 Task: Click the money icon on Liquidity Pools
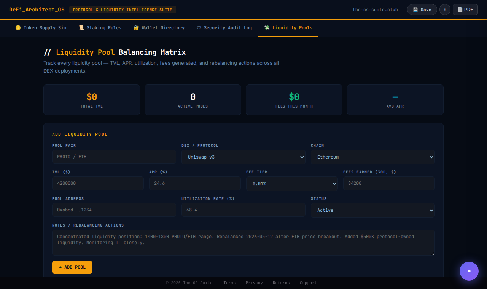click(x=267, y=28)
